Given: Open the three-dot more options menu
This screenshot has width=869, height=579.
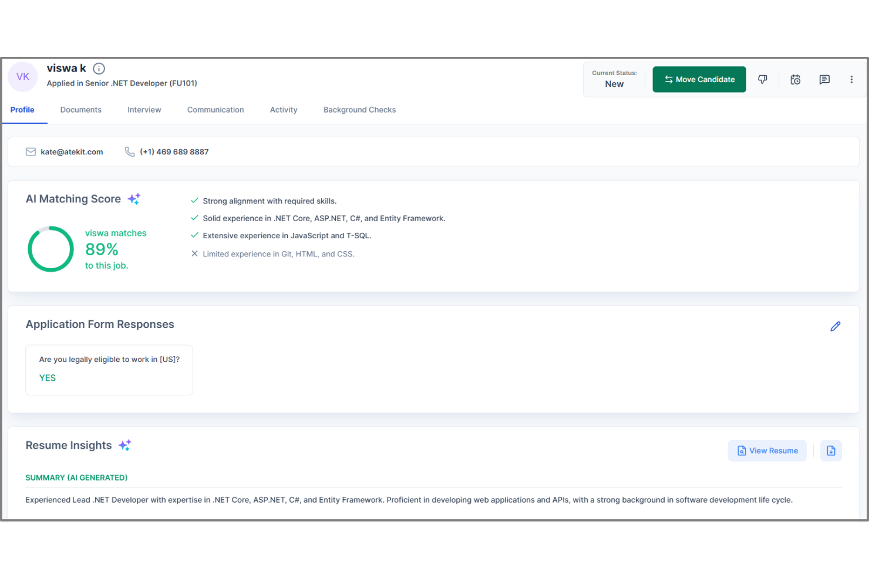Looking at the screenshot, I should click(851, 79).
